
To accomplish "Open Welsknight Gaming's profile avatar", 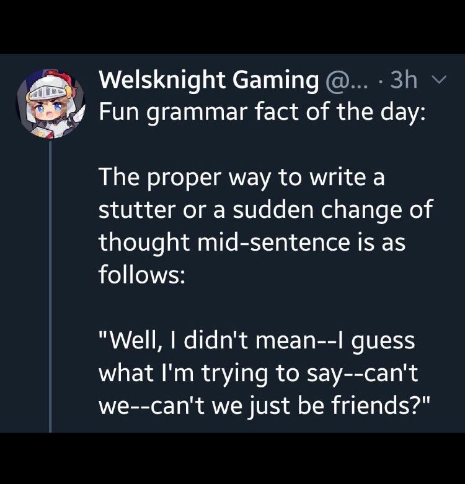I will click(x=50, y=104).
